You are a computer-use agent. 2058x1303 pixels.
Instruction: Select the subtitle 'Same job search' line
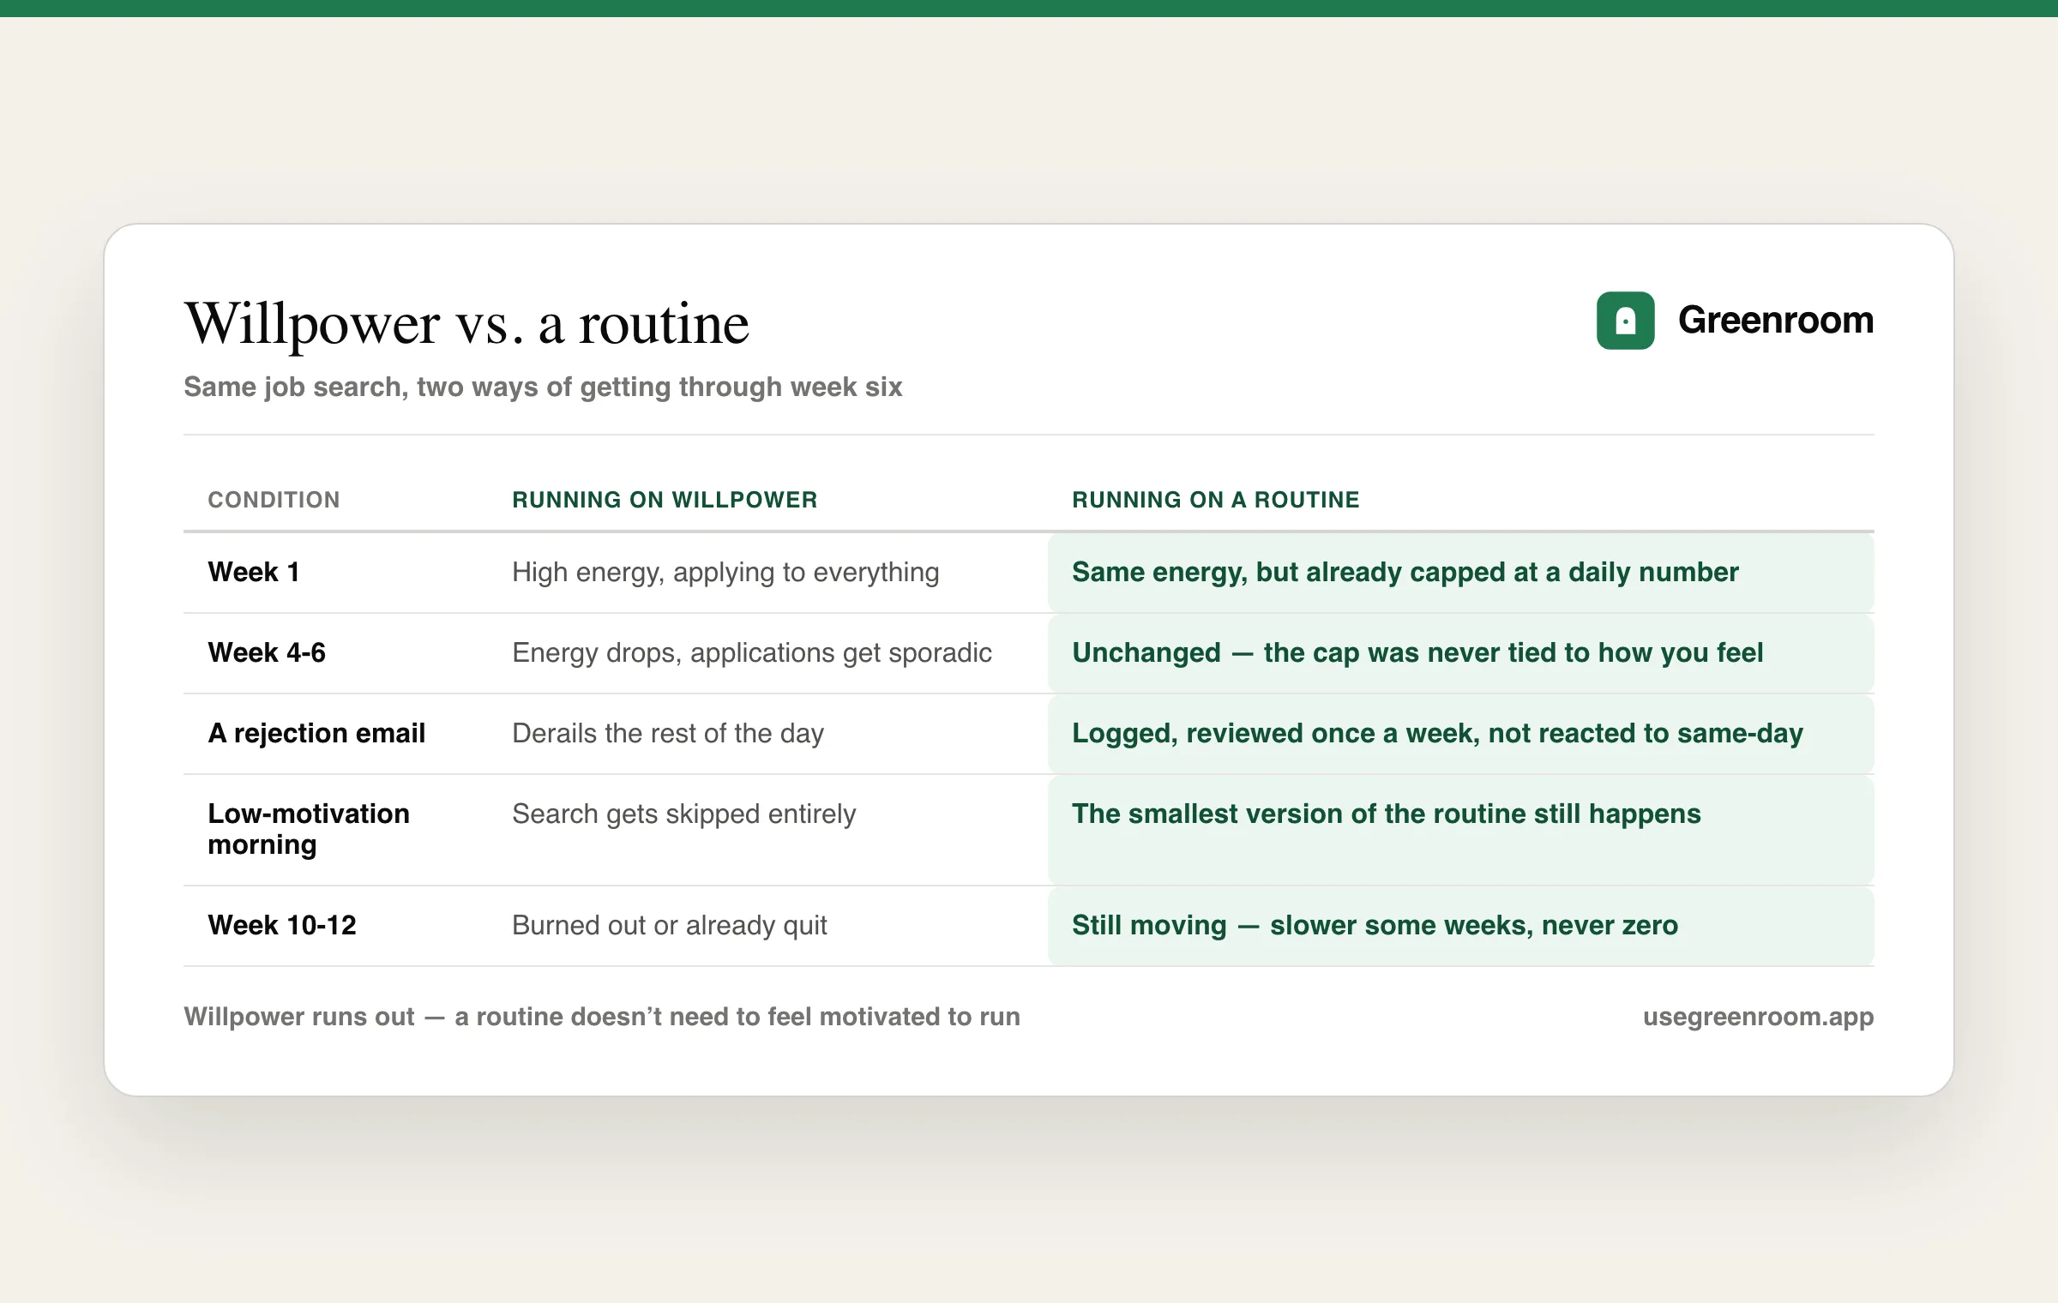tap(543, 387)
